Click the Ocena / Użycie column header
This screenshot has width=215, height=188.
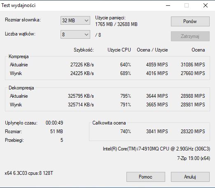point(152,50)
